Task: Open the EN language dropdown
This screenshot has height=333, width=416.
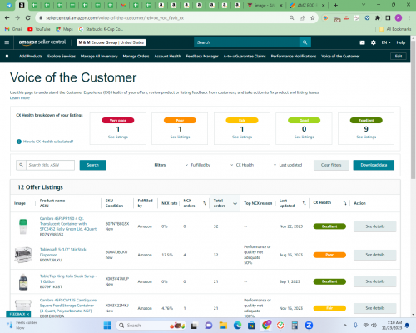Action: [386, 42]
